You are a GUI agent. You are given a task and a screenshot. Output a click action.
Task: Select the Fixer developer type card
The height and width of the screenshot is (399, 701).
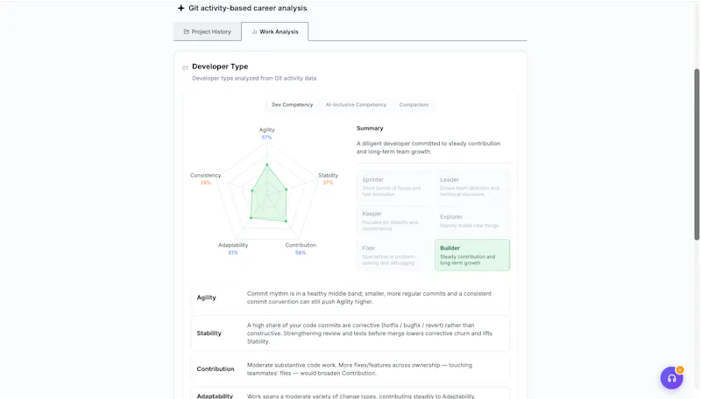pos(393,255)
